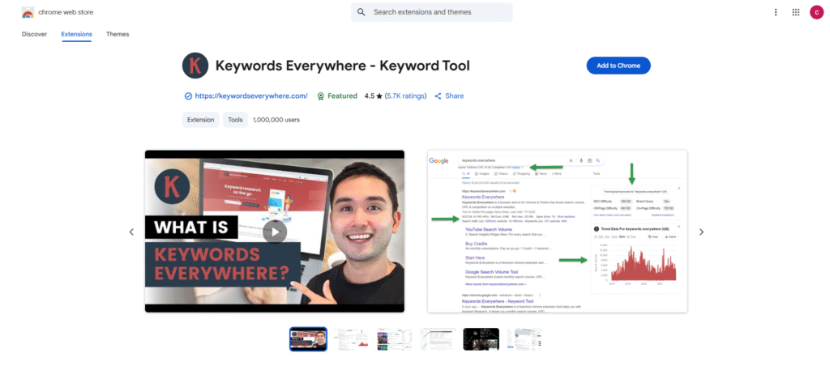This screenshot has width=830, height=370.
Task: Switch to the Discover tab
Action: pos(34,34)
